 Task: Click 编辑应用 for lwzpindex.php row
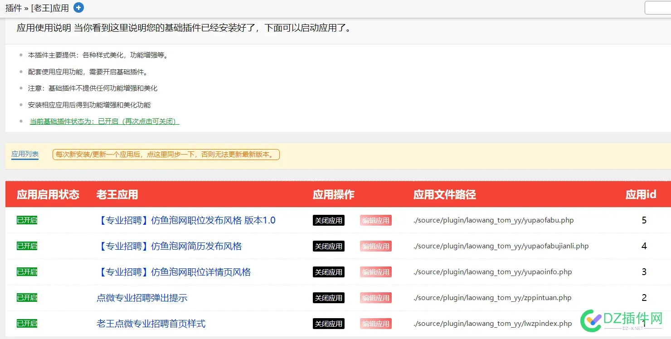pyautogui.click(x=376, y=324)
